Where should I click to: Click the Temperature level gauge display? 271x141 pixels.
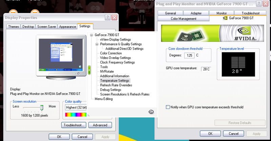238,64
